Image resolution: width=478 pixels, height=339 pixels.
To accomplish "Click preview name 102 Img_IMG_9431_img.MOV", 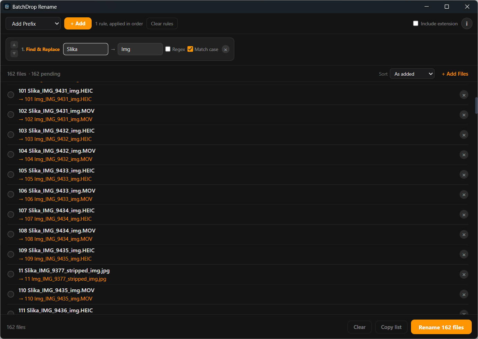I will point(58,119).
